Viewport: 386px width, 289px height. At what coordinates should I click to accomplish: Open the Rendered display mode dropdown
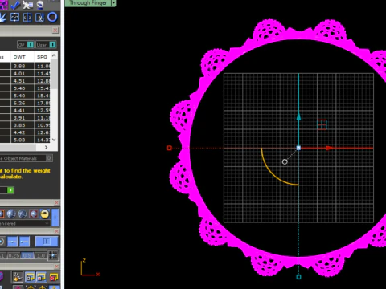click(25, 223)
